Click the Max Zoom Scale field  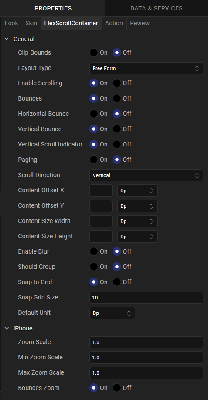146,373
